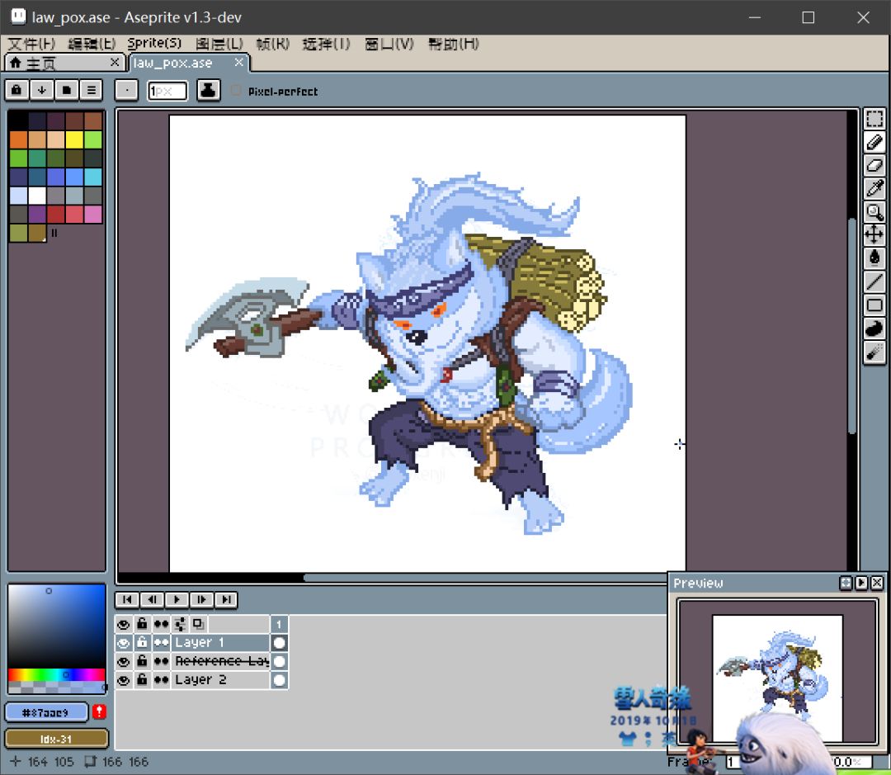Hide Layer 1 with eye icon
Viewport: 891px width, 775px height.
tap(123, 643)
